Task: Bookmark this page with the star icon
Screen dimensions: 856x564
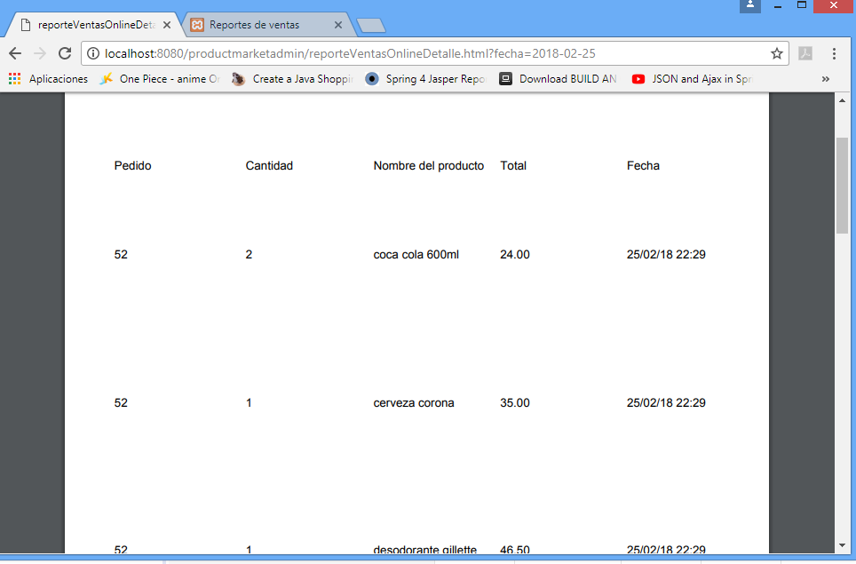Action: tap(776, 53)
